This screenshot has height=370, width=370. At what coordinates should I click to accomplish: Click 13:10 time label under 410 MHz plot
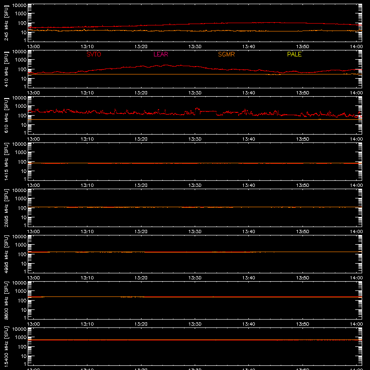click(87, 93)
